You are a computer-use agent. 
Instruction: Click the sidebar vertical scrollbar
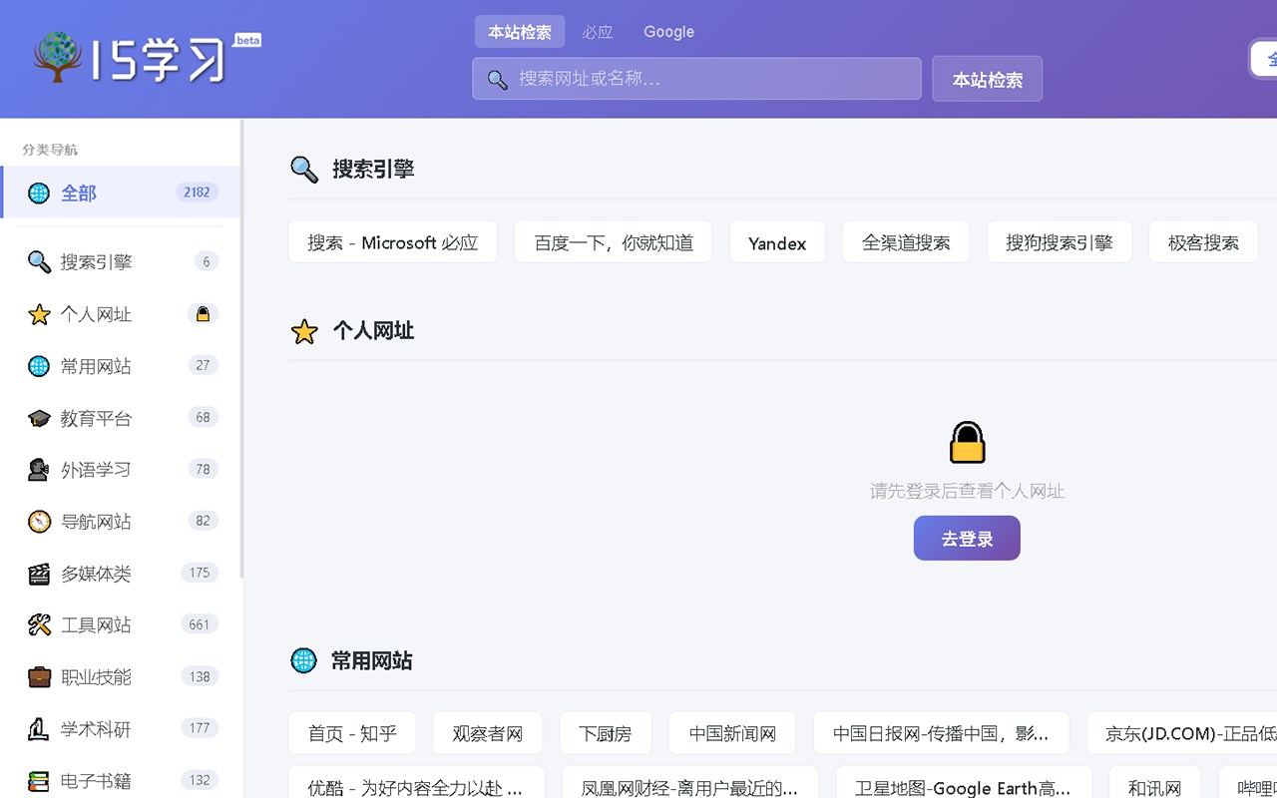(x=241, y=349)
